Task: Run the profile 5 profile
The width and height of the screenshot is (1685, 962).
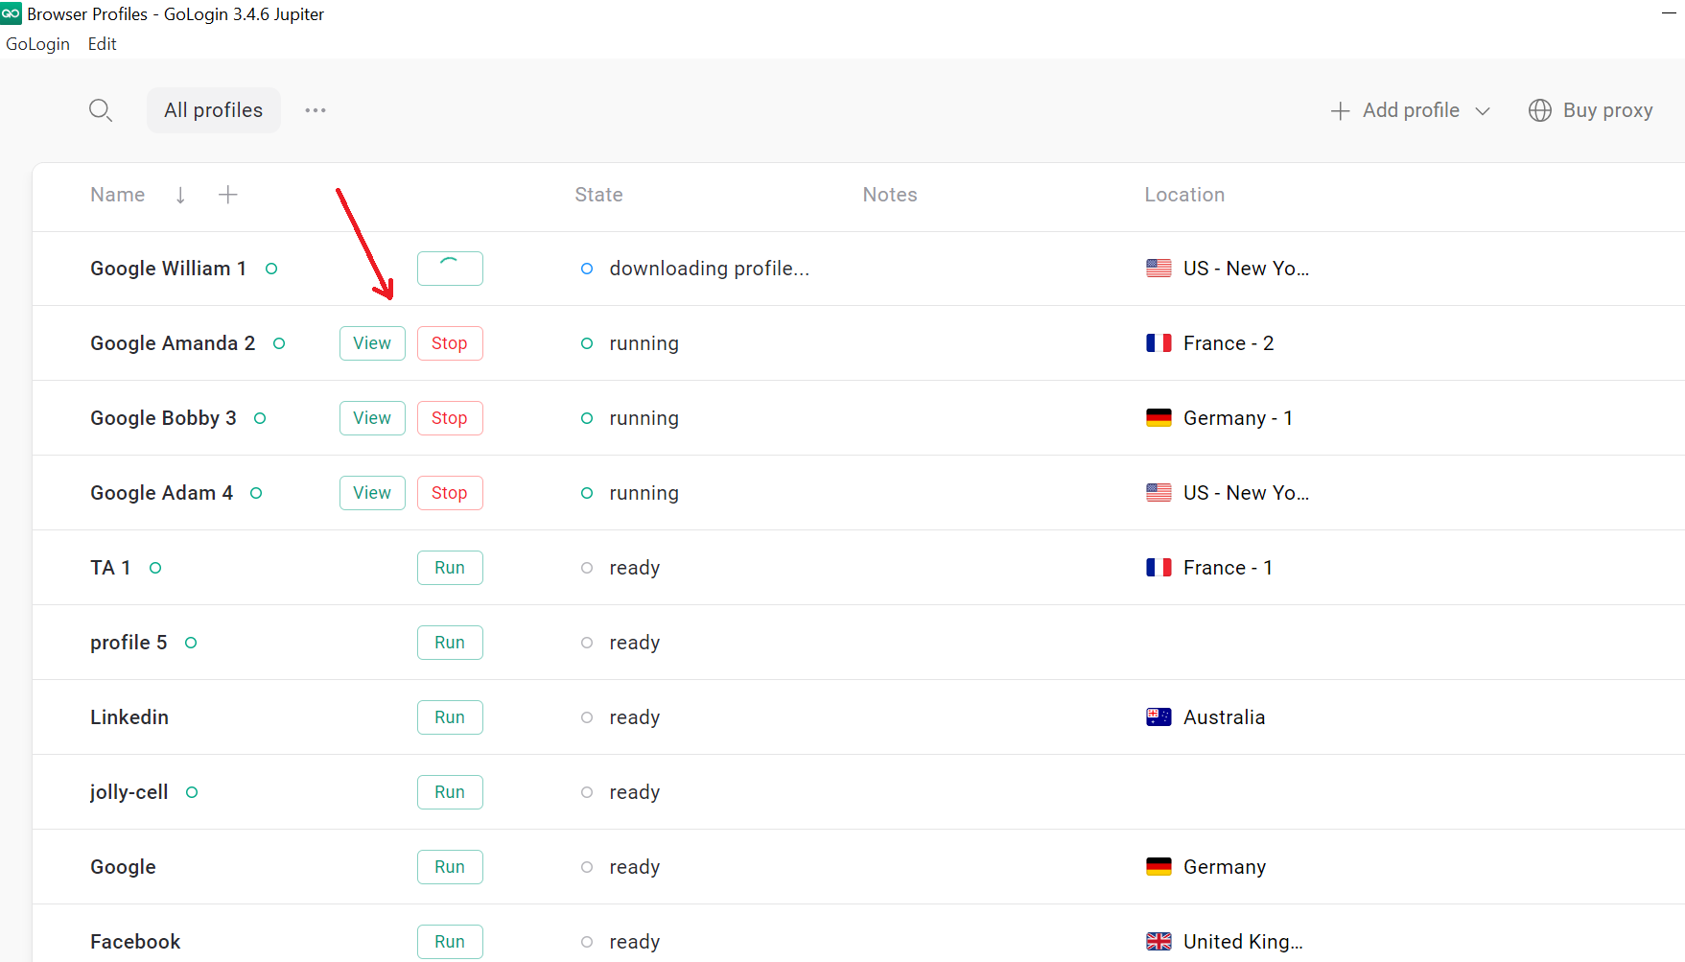Action: (450, 643)
